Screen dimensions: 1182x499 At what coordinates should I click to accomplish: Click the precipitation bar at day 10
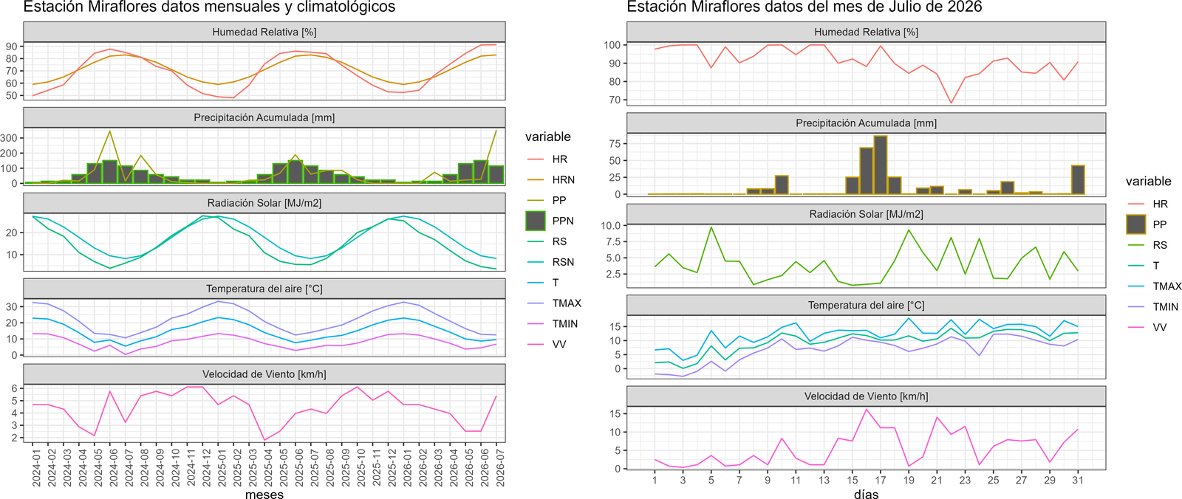[782, 185]
